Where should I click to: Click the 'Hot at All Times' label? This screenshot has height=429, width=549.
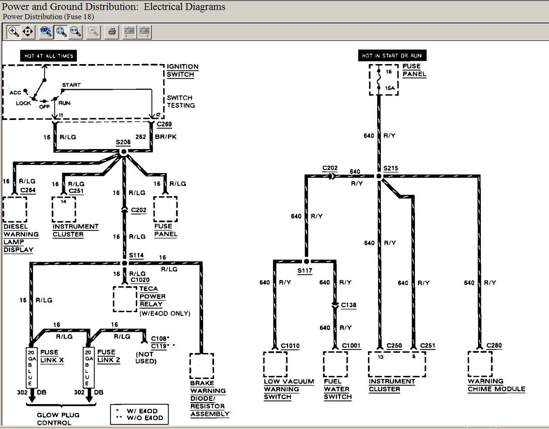(x=49, y=56)
